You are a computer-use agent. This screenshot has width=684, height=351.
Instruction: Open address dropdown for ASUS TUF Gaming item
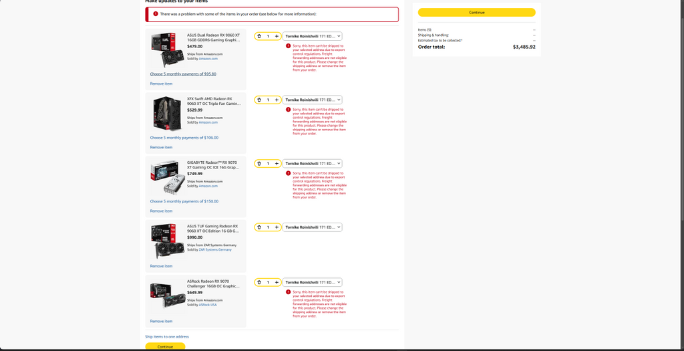coord(313,227)
